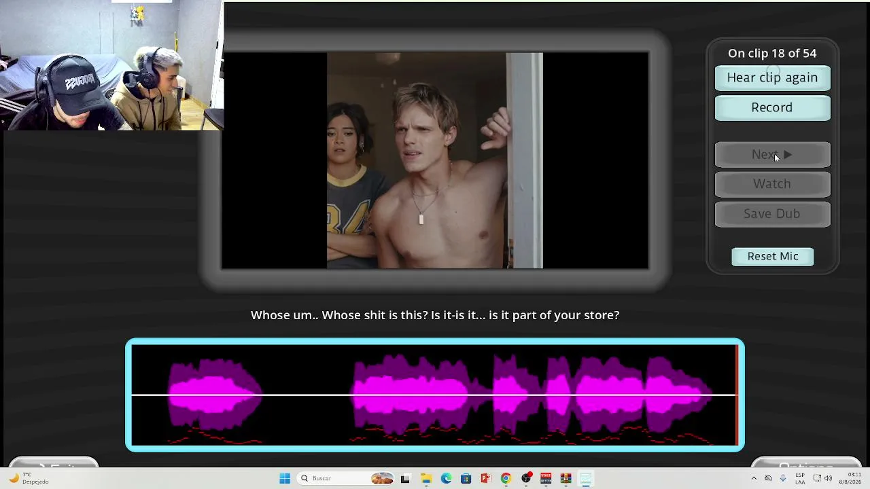Screen dimensions: 870x489
Task: Open WinRAR from the taskbar
Action: coord(565,479)
